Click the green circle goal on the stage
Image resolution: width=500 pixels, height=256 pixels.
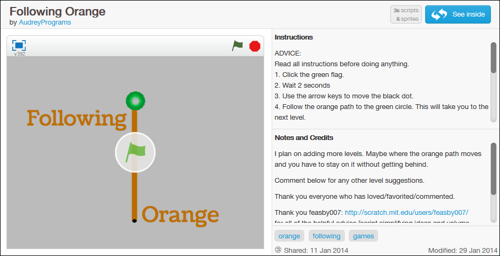click(135, 100)
